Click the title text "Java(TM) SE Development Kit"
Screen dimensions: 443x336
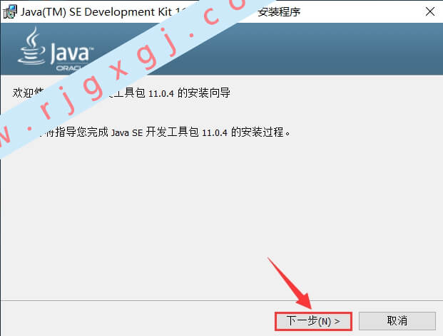coord(96,12)
